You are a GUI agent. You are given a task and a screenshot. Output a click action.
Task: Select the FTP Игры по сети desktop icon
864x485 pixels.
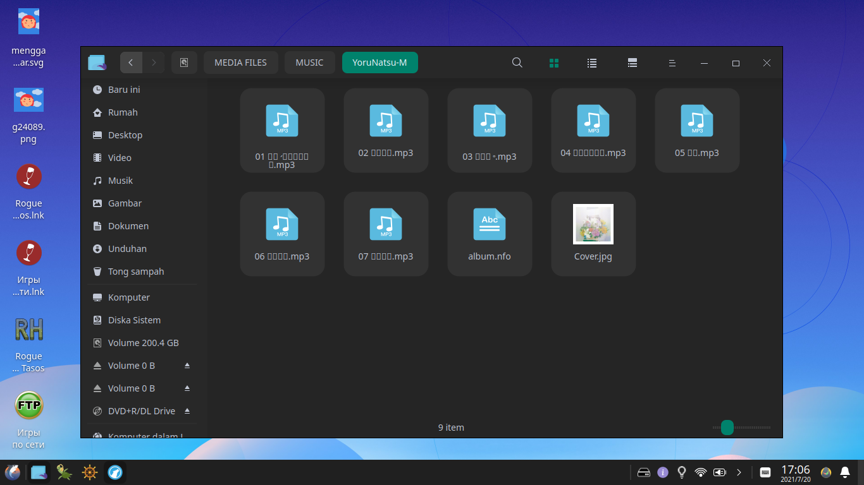pyautogui.click(x=28, y=421)
